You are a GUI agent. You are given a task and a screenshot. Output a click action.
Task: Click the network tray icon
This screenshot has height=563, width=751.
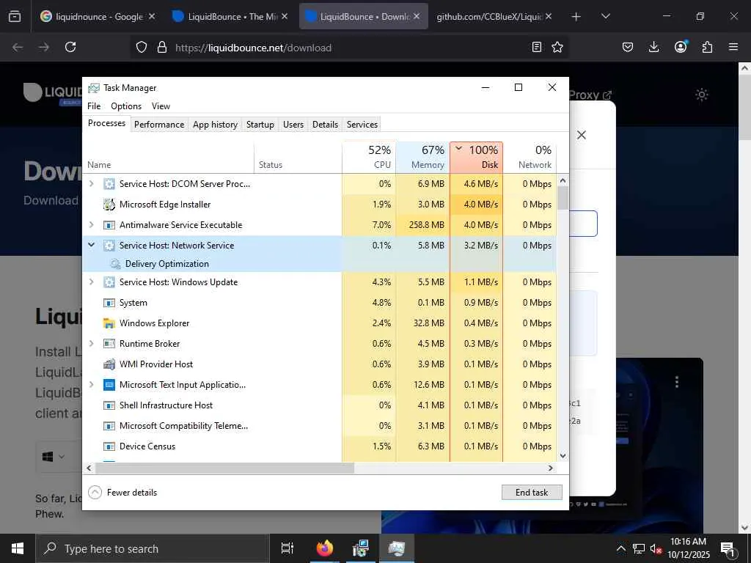pyautogui.click(x=639, y=548)
